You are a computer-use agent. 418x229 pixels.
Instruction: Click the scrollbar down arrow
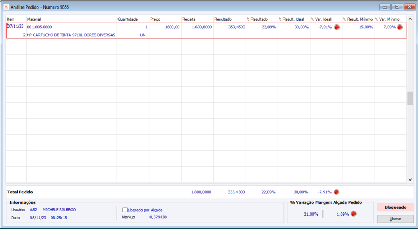[x=410, y=180]
